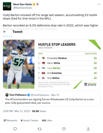View the 37 Retweets list
103x133 pixels.
point(10,120)
